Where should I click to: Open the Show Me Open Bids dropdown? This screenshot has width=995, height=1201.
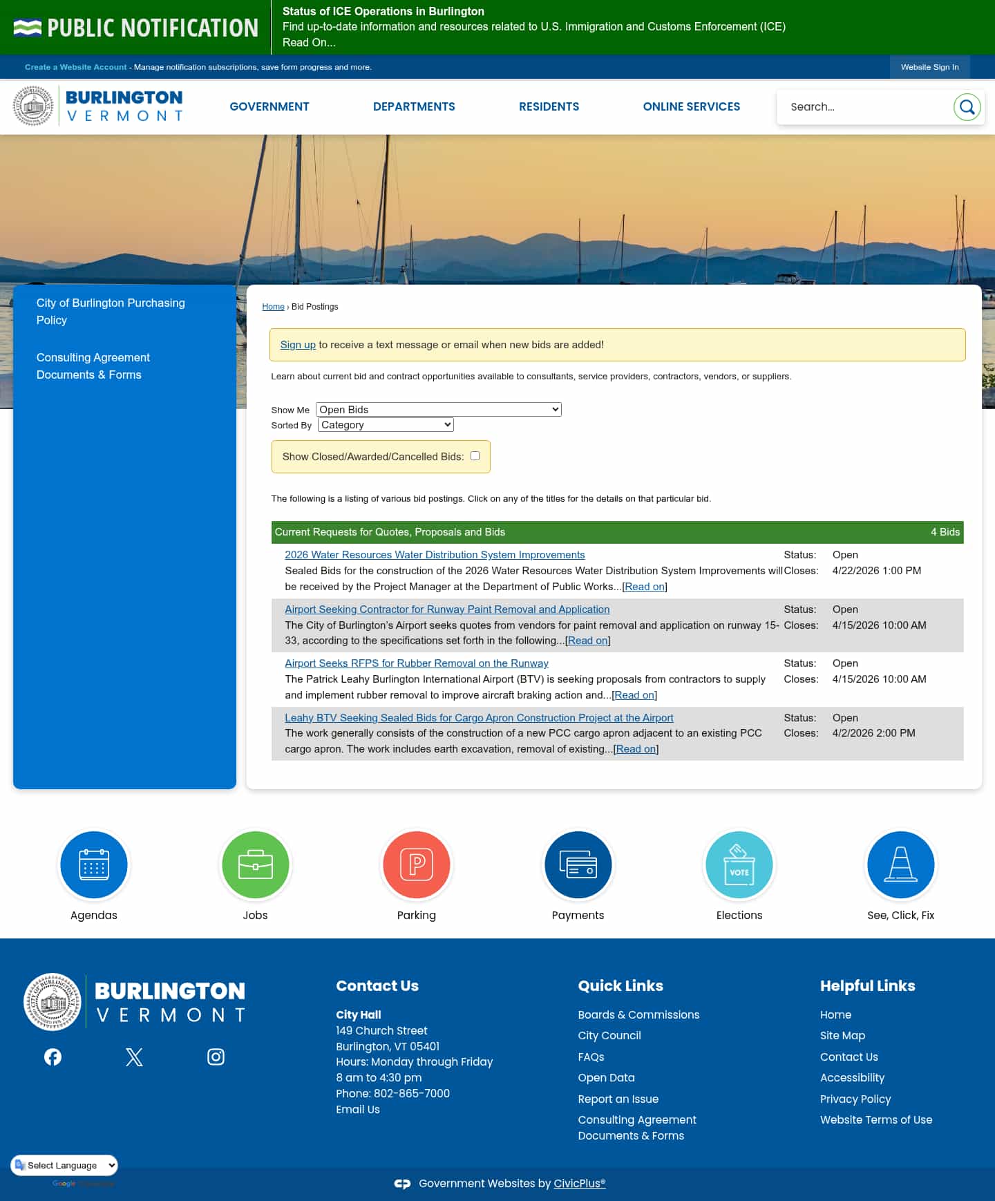[439, 410]
